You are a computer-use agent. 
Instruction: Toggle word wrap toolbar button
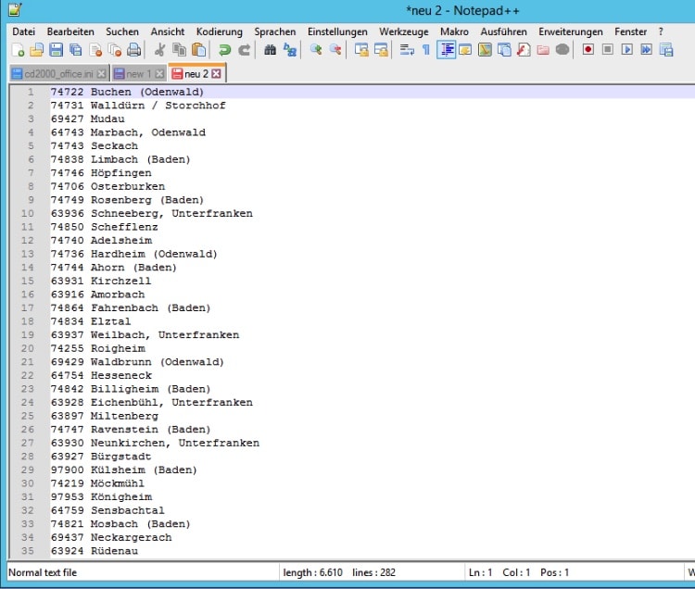click(x=406, y=50)
